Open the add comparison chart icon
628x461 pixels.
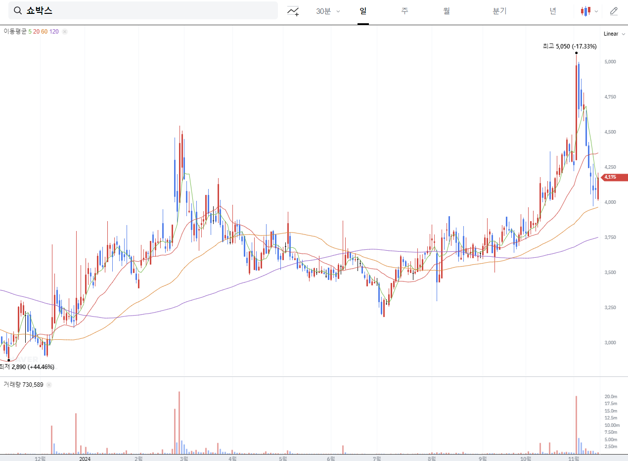[x=293, y=11]
